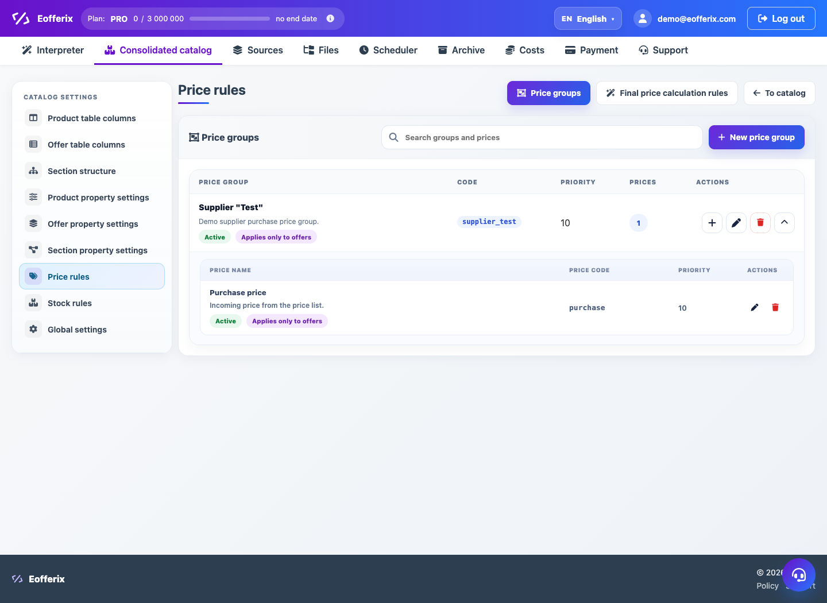
Task: Collapse the Supplier "Test" group
Action: [x=785, y=223]
